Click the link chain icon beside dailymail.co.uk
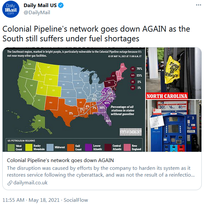The width and height of the screenshot is (204, 205). pyautogui.click(x=10, y=183)
